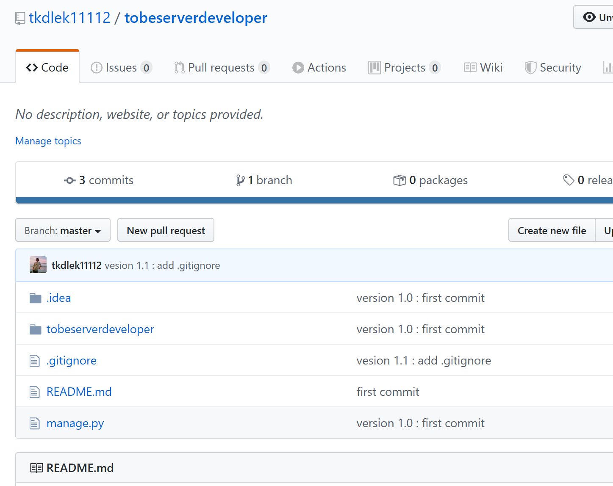Select the Code tab
The width and height of the screenshot is (613, 486).
(47, 67)
